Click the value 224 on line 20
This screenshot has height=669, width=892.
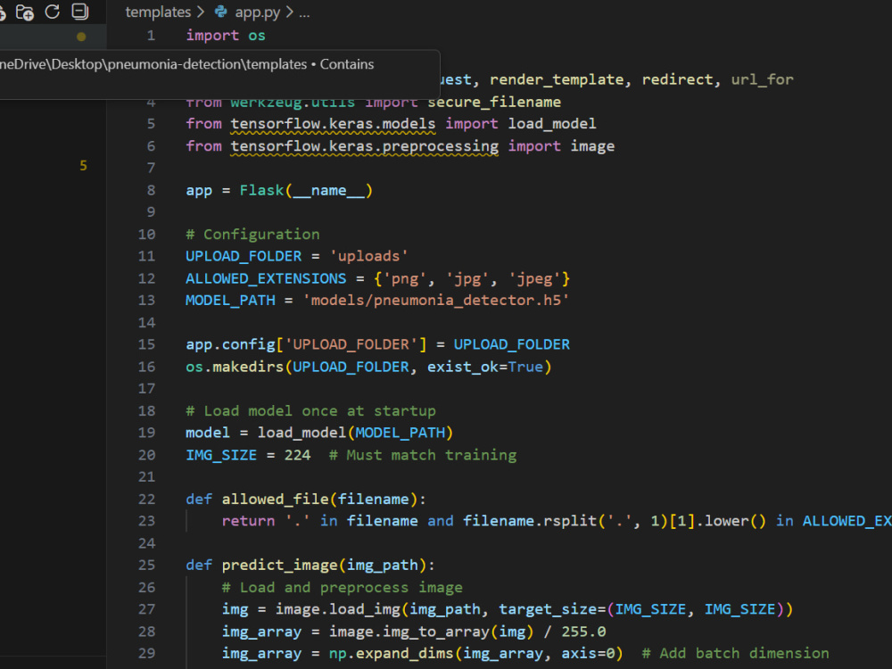pos(298,455)
